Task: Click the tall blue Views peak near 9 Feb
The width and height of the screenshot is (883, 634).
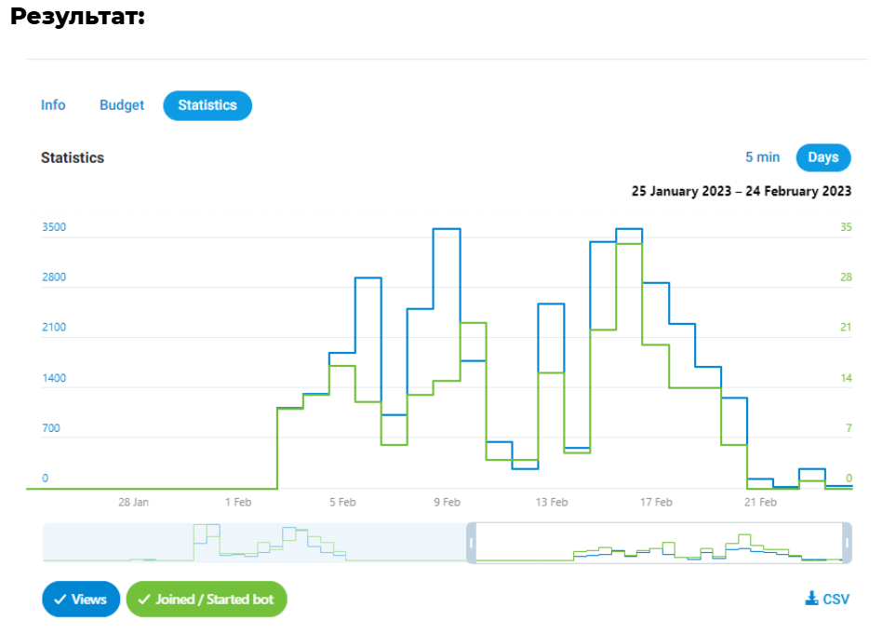Action: [447, 229]
